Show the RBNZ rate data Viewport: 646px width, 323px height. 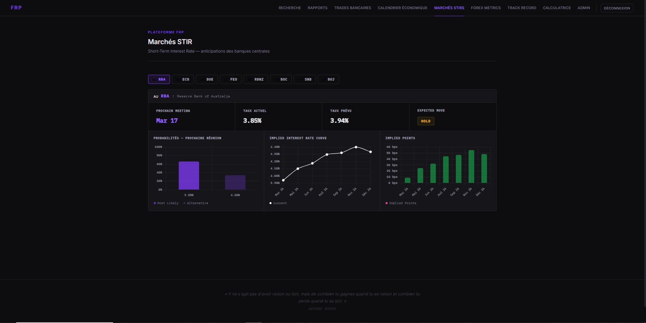[256, 79]
